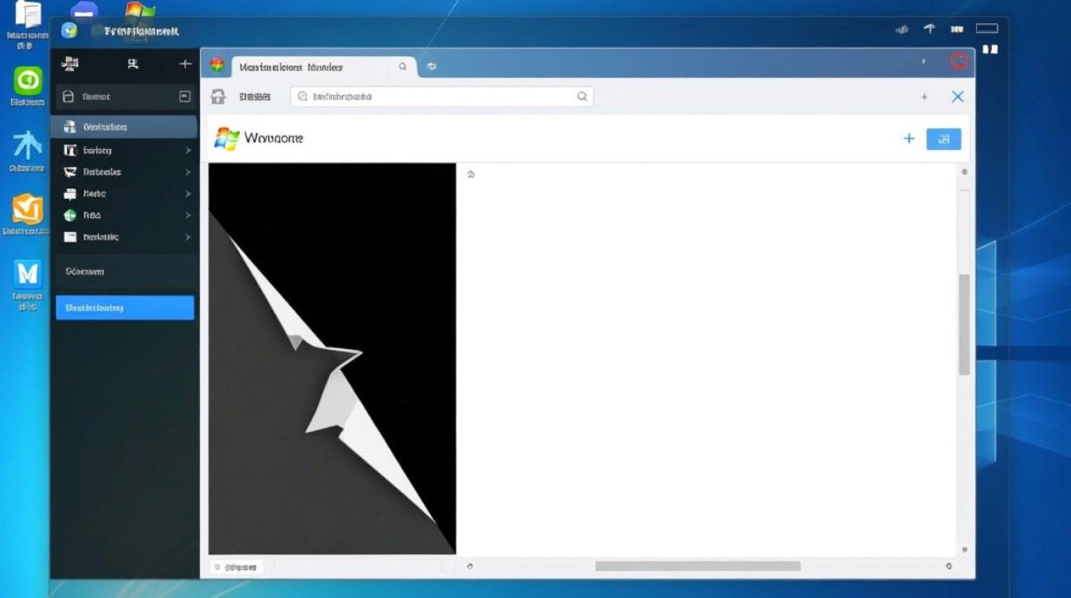Viewport: 1071px width, 598px height.
Task: Expand the last sidebar item with a chevron
Action: click(188, 237)
